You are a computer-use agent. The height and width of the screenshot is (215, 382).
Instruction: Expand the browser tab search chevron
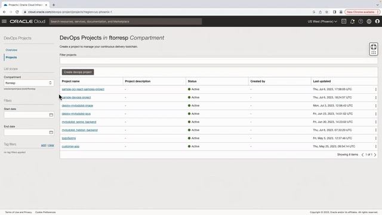click(x=377, y=5)
